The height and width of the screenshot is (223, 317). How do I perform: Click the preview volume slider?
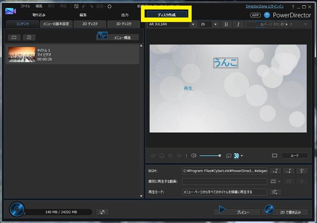click(210, 156)
